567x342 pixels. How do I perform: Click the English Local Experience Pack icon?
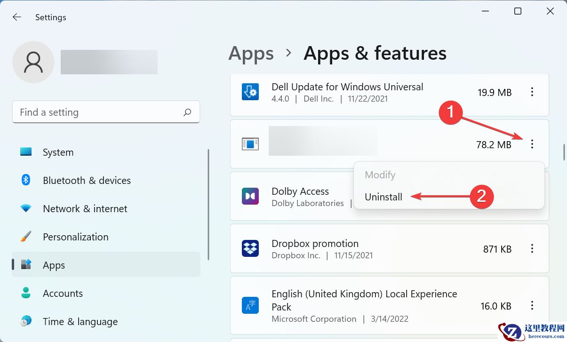(x=250, y=305)
